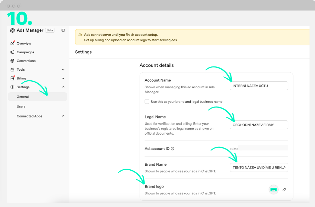Open Conversions in the sidebar

pos(26,61)
